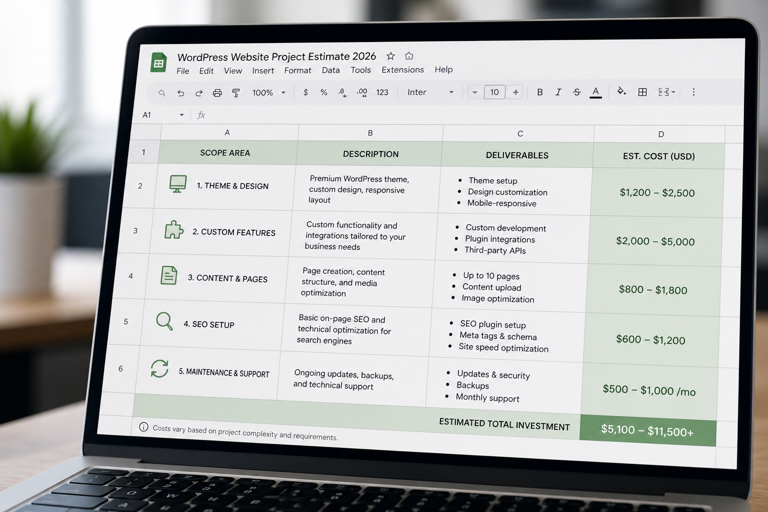Click the document icon in Content & Pages row
The image size is (768, 512).
[x=169, y=275]
